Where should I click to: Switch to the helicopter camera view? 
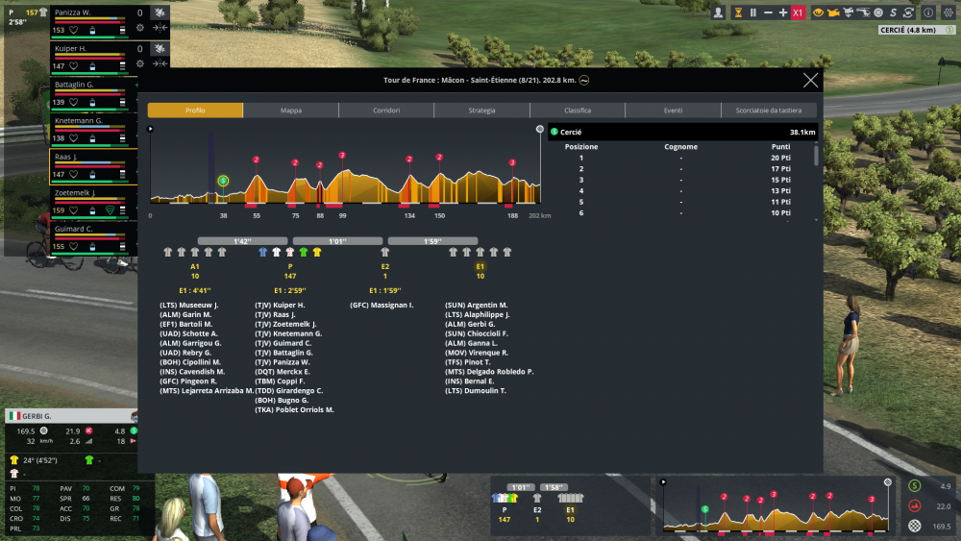(x=863, y=12)
